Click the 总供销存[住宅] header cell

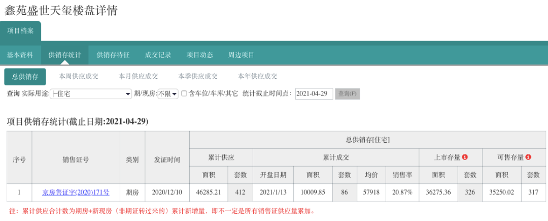pos(368,140)
